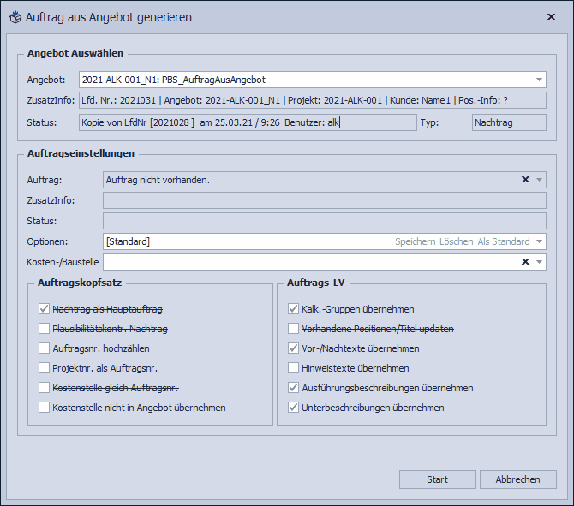Enable Projektnr. als Auftragsnr. checkbox

(x=45, y=368)
